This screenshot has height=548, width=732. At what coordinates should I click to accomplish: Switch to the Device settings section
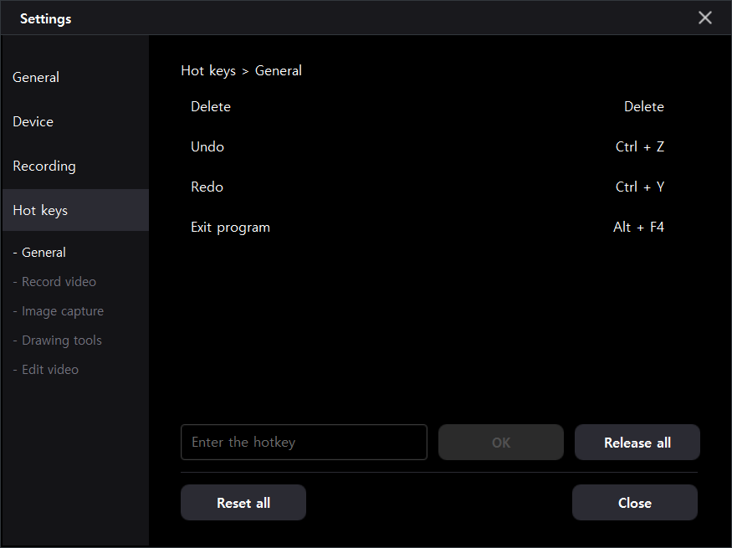click(x=33, y=121)
